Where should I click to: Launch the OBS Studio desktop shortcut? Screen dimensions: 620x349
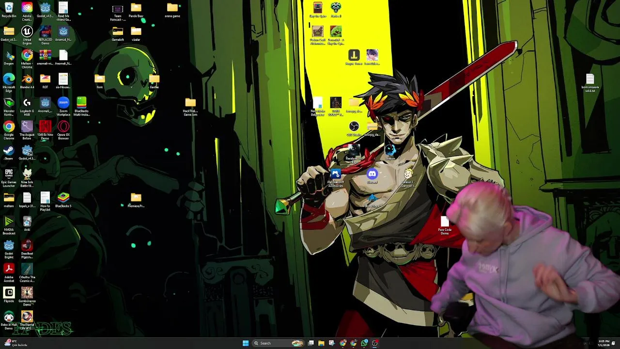(354, 129)
